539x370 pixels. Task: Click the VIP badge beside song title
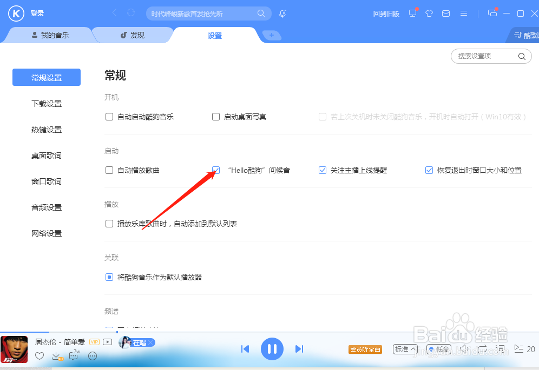coord(94,342)
